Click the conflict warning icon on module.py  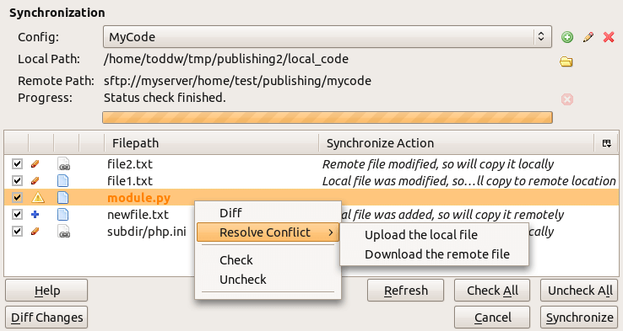point(38,197)
